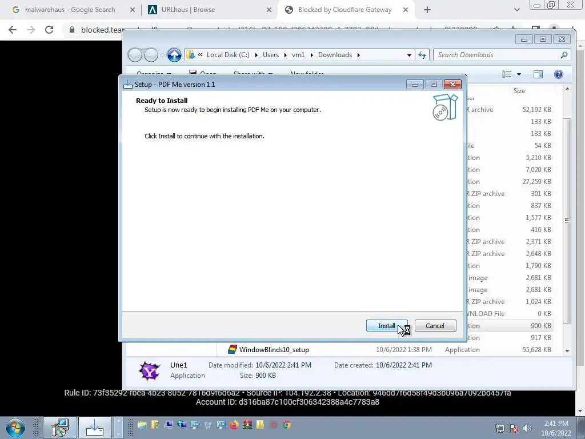
Task: Click the Setup window title bar icon
Action: click(x=128, y=85)
